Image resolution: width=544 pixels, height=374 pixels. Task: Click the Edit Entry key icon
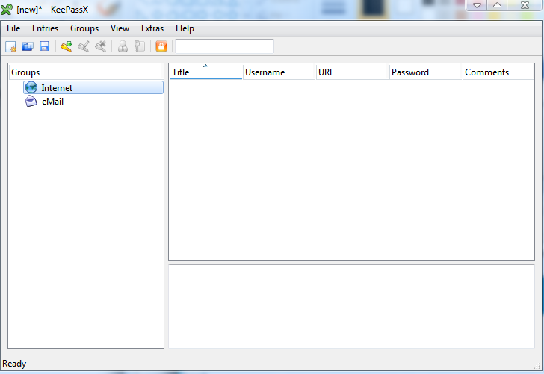83,46
